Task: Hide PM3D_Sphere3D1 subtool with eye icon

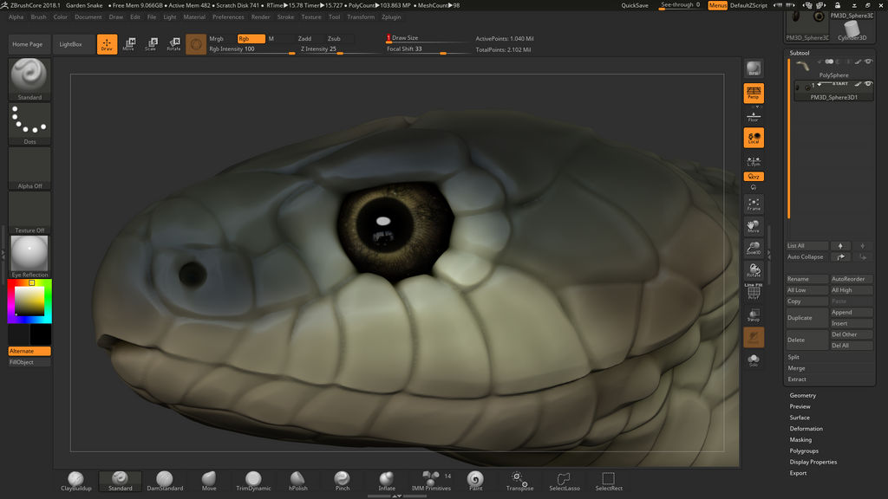Action: point(868,84)
